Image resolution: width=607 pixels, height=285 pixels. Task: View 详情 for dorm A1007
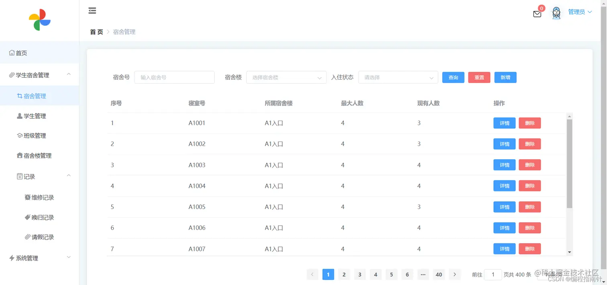pyautogui.click(x=504, y=249)
